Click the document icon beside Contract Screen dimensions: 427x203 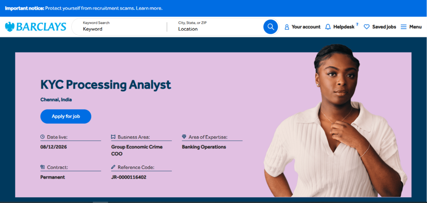click(43, 167)
